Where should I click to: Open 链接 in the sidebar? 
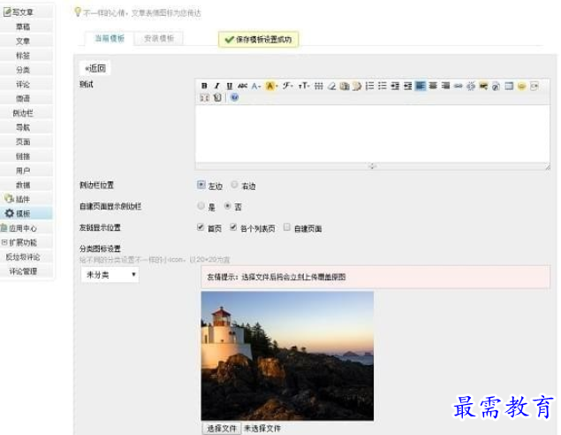(x=23, y=156)
